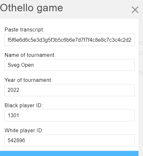Place cursor in the "Sveg Open" text
This screenshot has width=143, height=156.
(21, 65)
